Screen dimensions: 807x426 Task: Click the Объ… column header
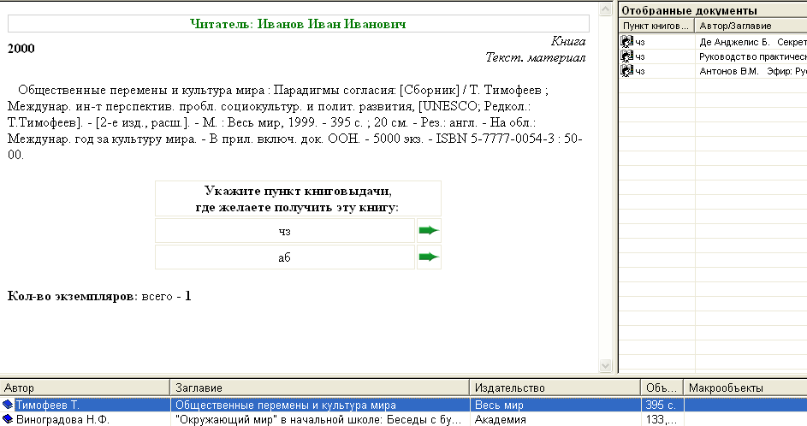pos(662,388)
